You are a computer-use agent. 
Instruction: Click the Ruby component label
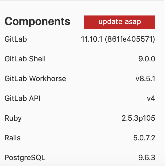click(x=13, y=118)
